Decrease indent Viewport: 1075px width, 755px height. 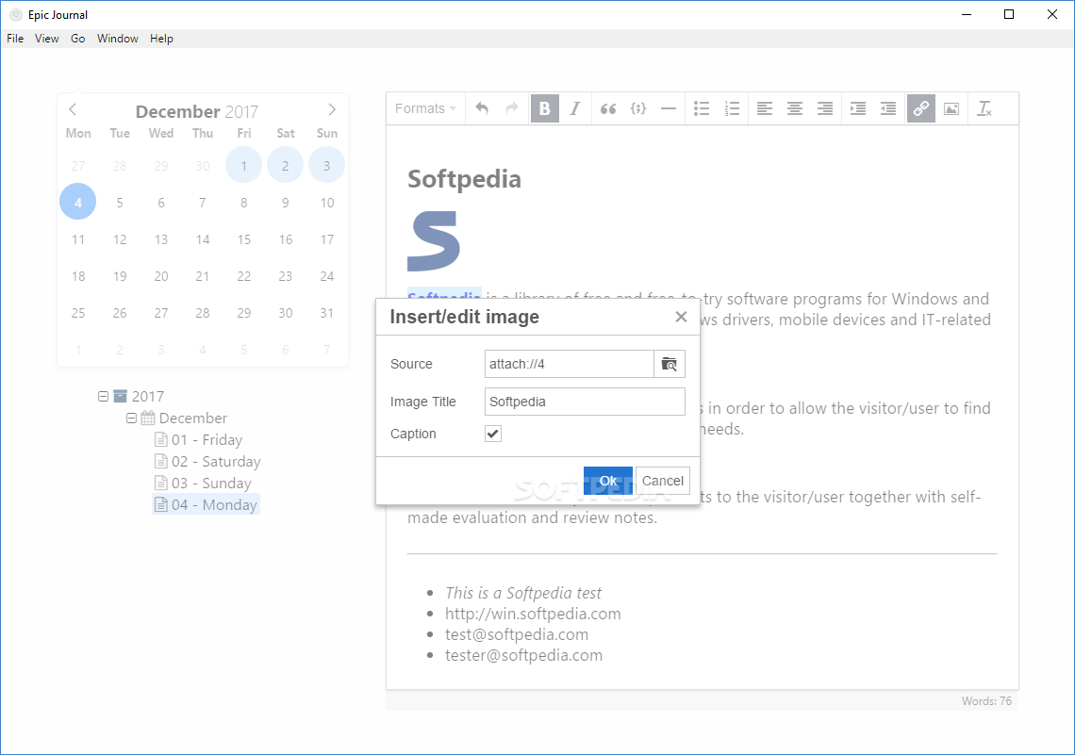pos(888,108)
